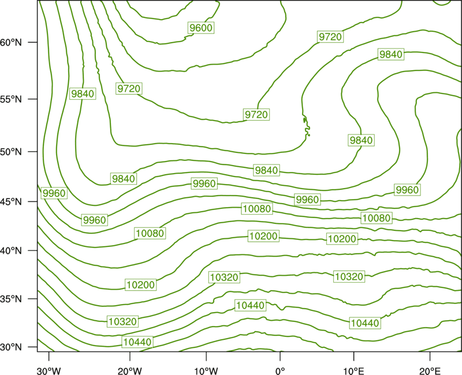The width and height of the screenshot is (462, 375).
Task: Select the 10°E longitude axis label
Action: 353,371
